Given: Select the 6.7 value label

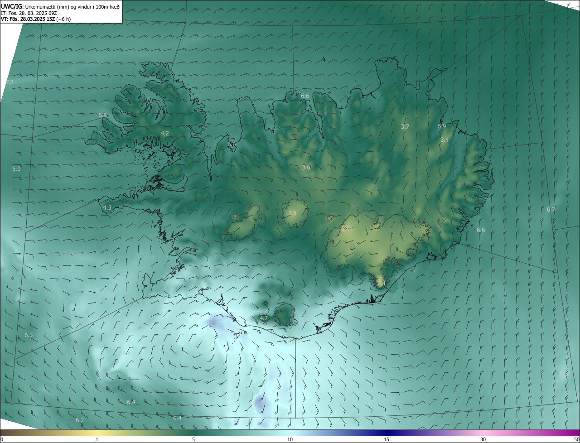Looking at the screenshot, I should (551, 210).
